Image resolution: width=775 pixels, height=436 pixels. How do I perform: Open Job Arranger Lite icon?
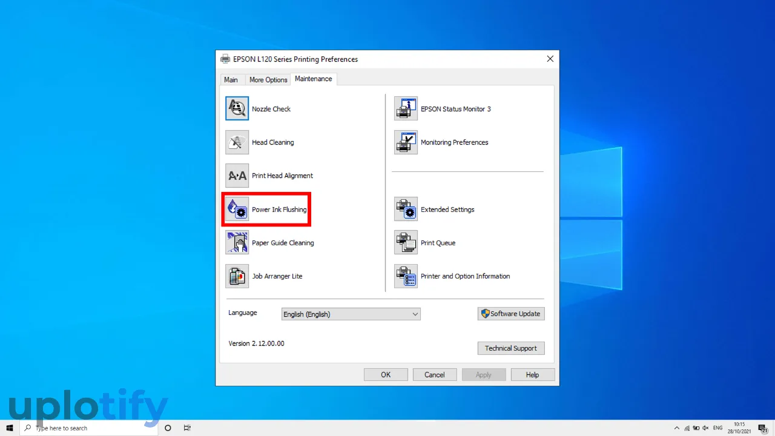click(x=237, y=276)
